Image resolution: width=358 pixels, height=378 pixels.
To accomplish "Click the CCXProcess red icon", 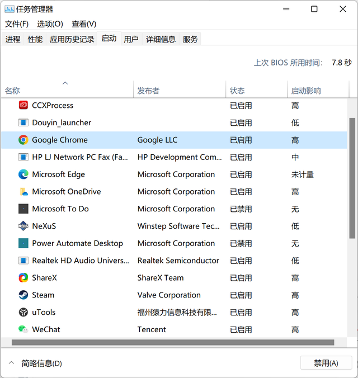I will (23, 105).
